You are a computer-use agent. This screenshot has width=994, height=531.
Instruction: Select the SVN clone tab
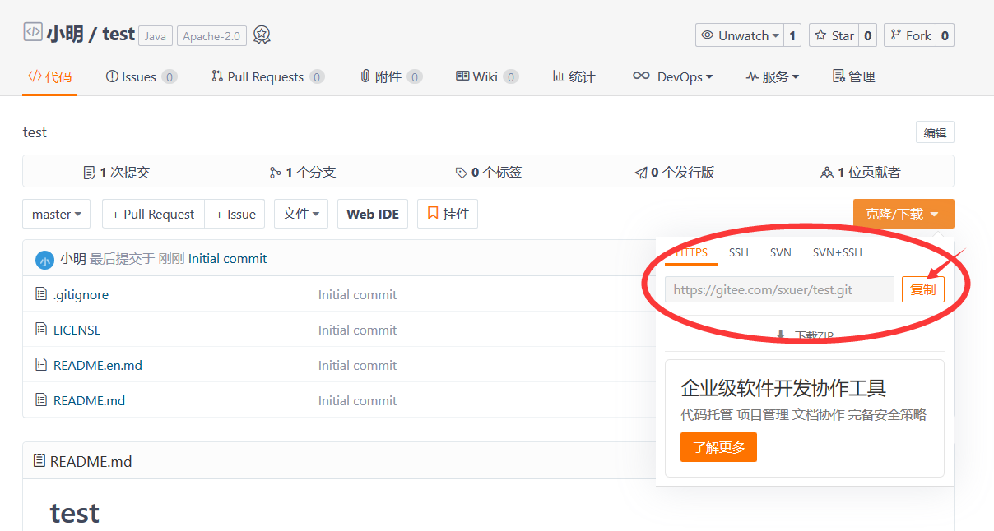pos(781,252)
